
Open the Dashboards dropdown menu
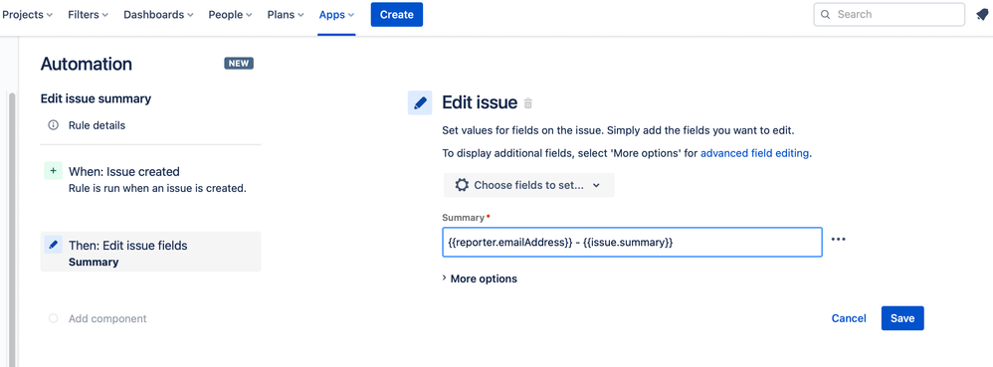coord(158,15)
